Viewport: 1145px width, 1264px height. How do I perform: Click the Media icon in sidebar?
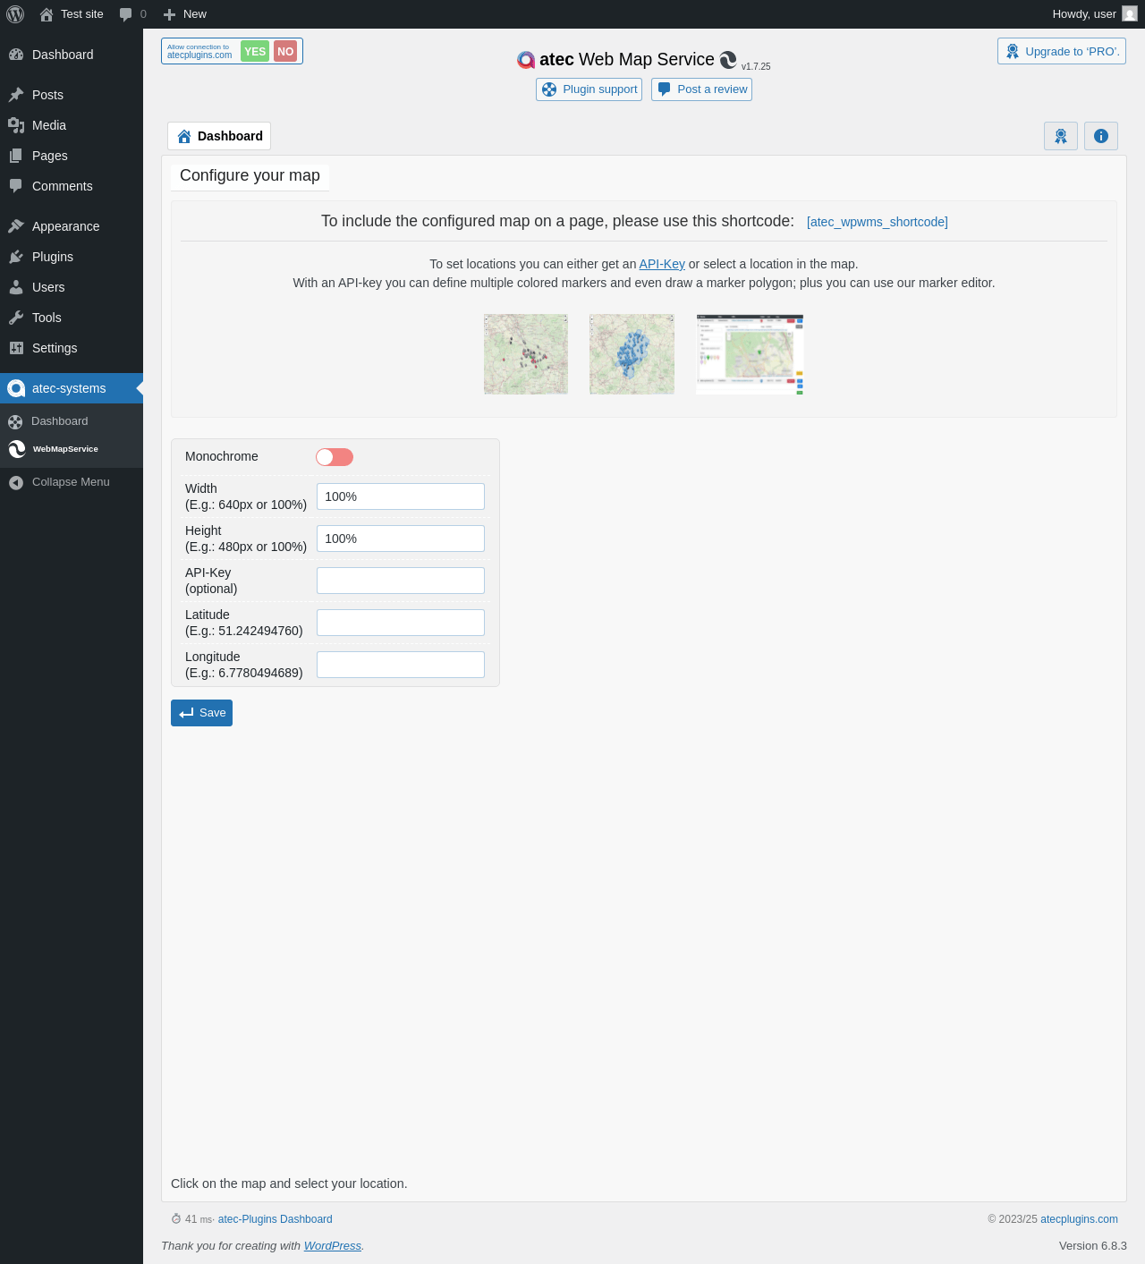(x=16, y=125)
